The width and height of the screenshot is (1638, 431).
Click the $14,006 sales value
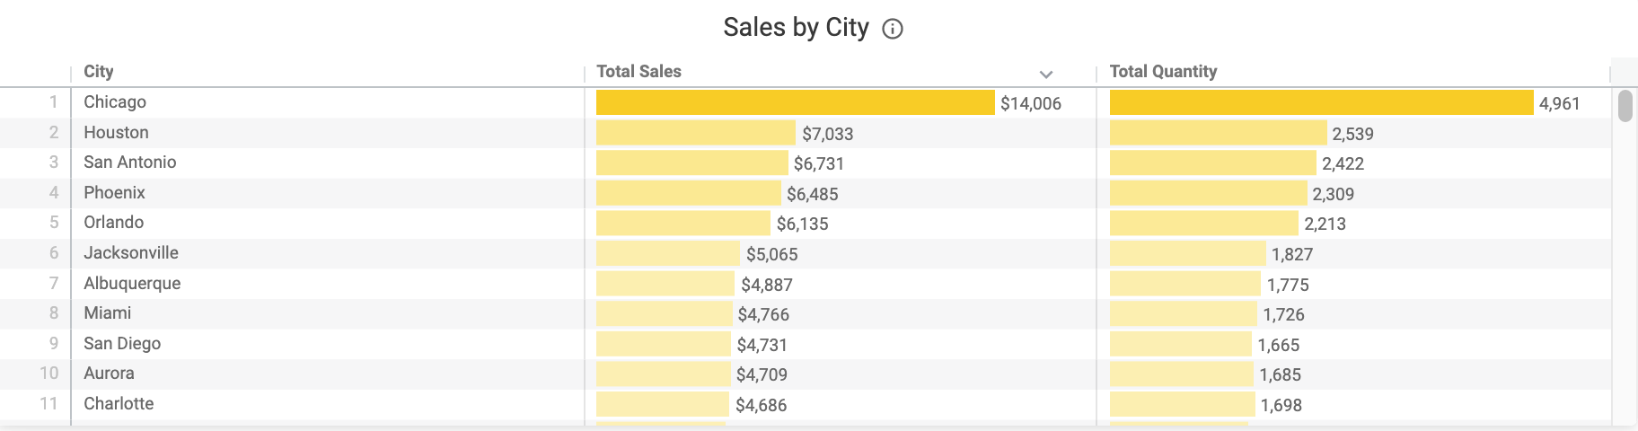point(1031,104)
